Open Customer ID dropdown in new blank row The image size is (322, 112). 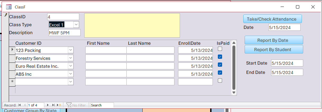tap(70, 82)
